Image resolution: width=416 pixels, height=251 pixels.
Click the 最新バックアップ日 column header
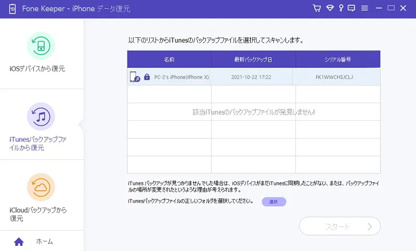[253, 59]
